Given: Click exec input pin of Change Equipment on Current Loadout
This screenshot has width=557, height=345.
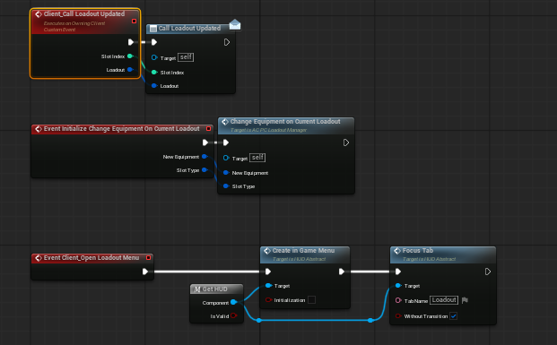Looking at the screenshot, I should tap(226, 142).
